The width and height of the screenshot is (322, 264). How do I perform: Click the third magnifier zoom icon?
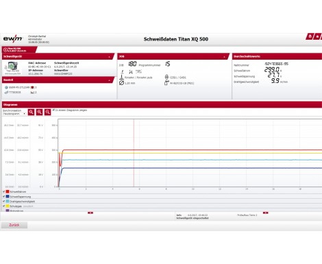[x=47, y=112]
